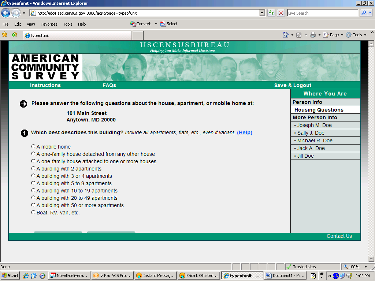Click More Person Info in sidebar
Viewport: 375px width, 281px height.
click(326, 117)
